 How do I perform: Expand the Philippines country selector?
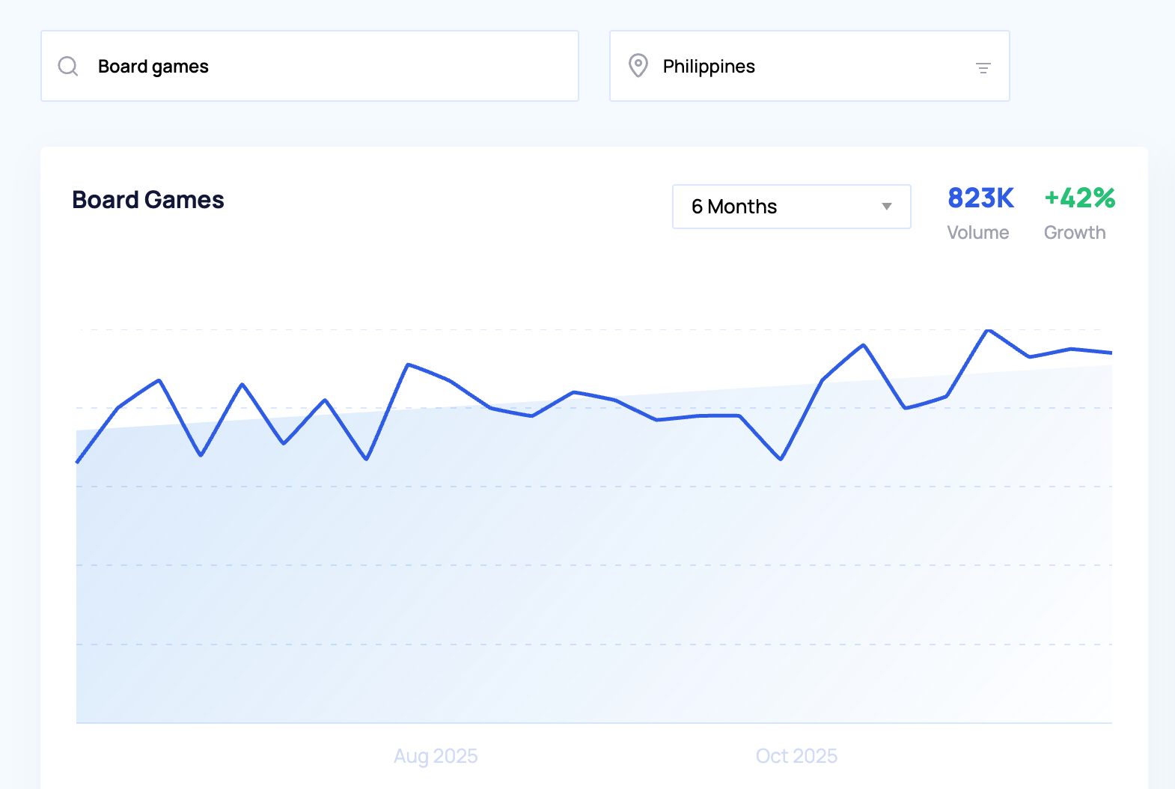point(808,66)
